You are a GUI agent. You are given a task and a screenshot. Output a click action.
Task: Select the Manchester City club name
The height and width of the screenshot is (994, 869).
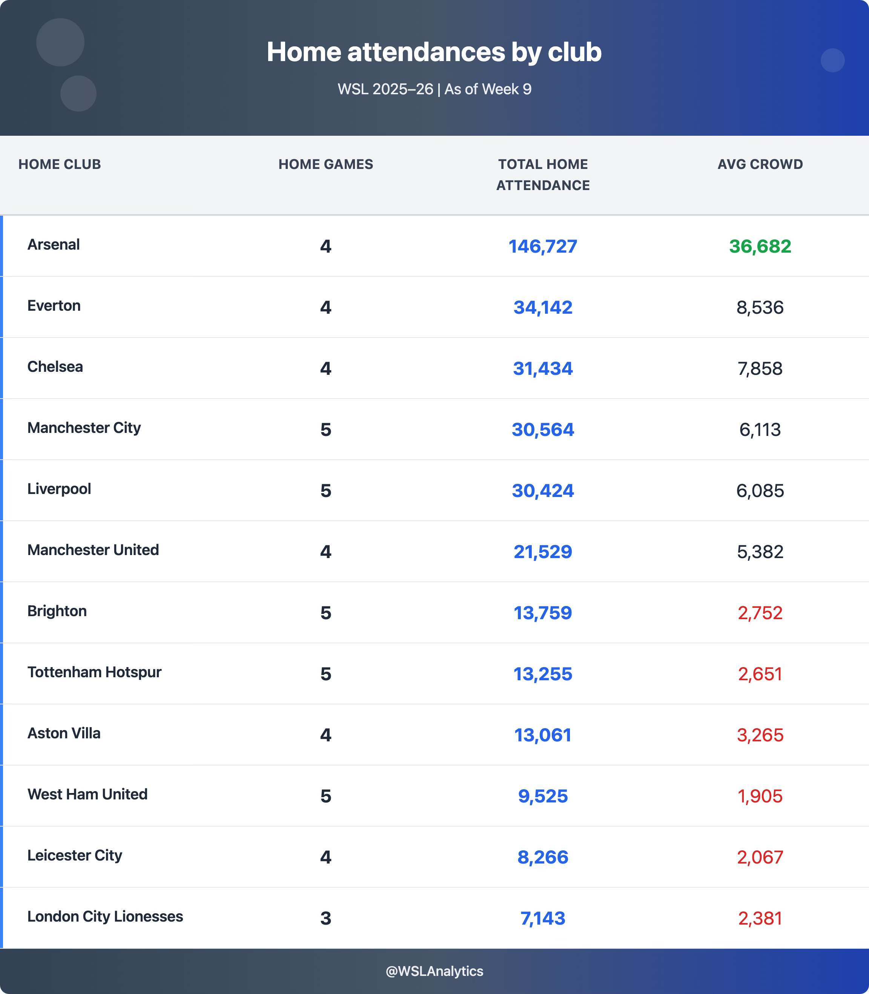click(x=84, y=428)
